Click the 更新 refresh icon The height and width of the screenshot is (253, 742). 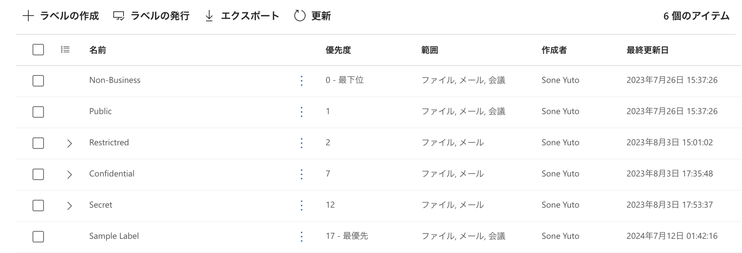300,16
